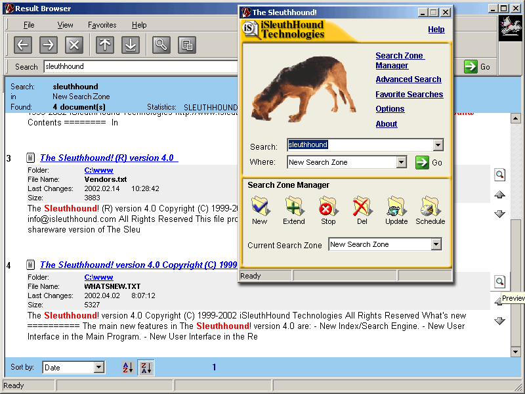Click the WHATSNEW.TXT file name
Screen dimensions: 525x394
coord(112,286)
